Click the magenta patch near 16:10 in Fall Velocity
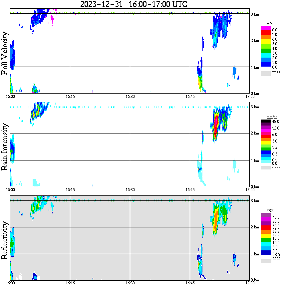Image resolution: width=283 pixels, height=289 pixels. [x=52, y=19]
